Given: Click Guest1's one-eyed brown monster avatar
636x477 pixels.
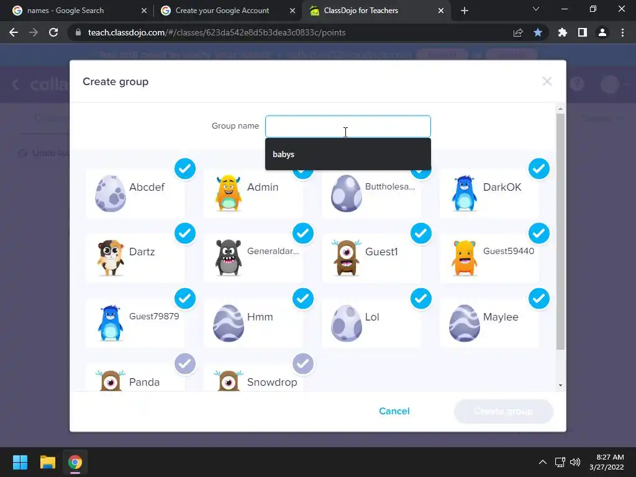Looking at the screenshot, I should [x=346, y=258].
